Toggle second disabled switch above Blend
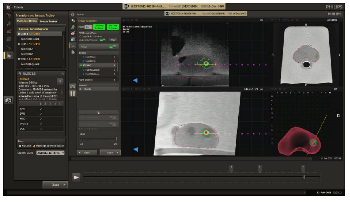 point(113,124)
